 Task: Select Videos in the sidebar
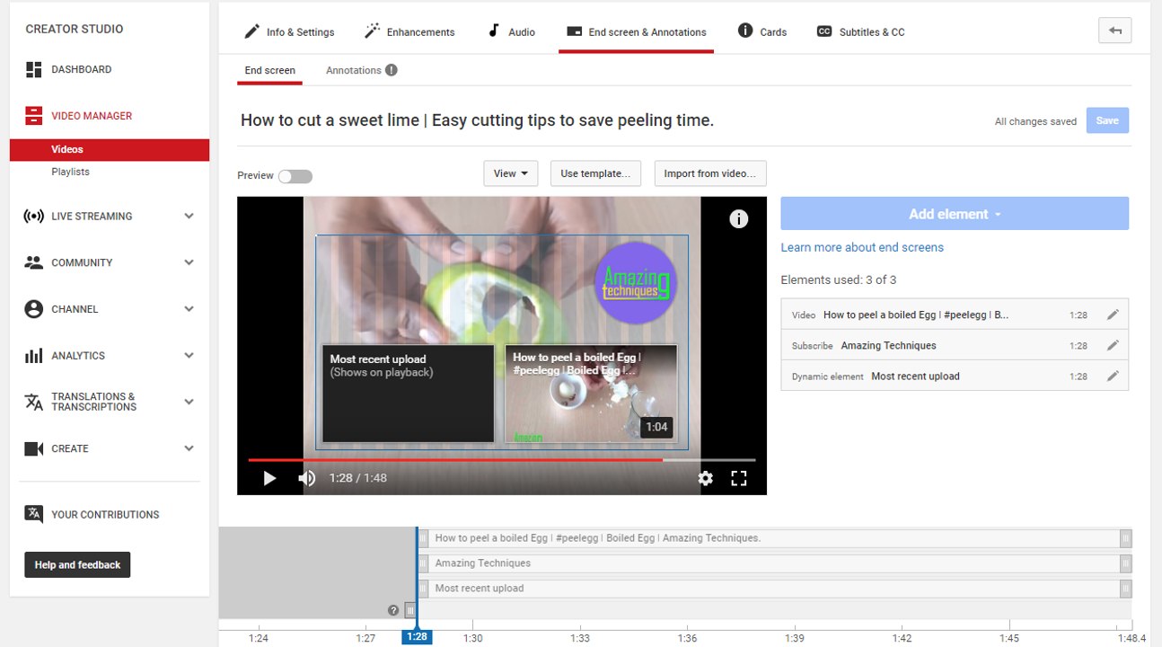(110, 149)
